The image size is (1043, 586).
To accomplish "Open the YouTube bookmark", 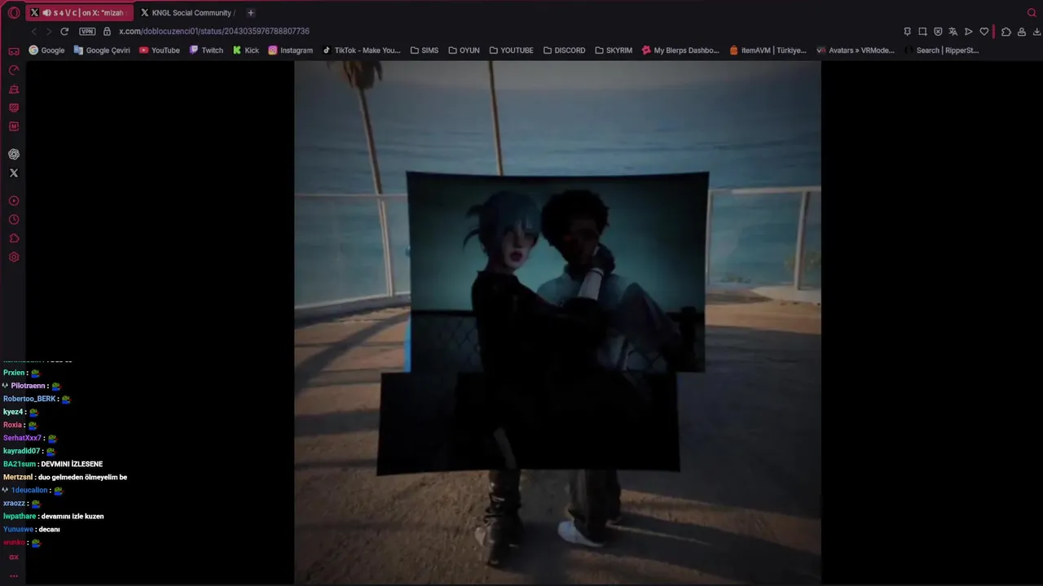I will [x=160, y=50].
